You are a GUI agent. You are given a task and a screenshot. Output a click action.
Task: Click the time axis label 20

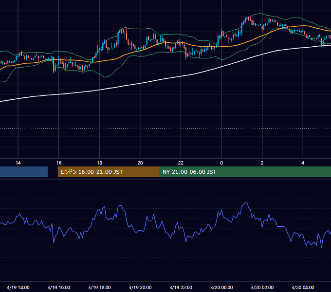[140, 163]
